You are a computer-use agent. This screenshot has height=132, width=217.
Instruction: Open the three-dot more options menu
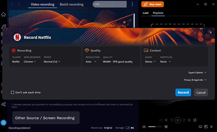(132, 4)
